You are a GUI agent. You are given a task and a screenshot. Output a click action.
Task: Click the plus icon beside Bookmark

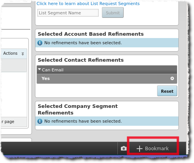(140, 149)
